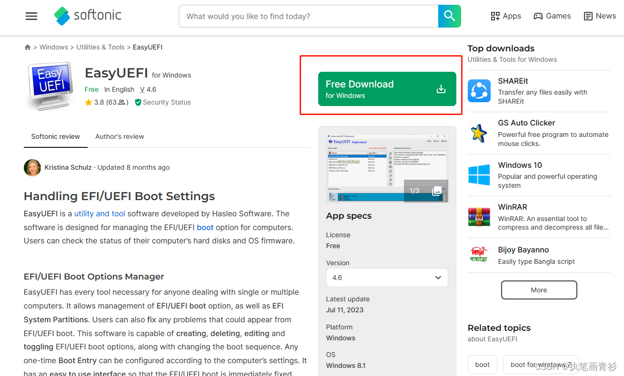624x376 pixels.
Task: Click Kristina Schulz avatar
Action: pyautogui.click(x=32, y=168)
